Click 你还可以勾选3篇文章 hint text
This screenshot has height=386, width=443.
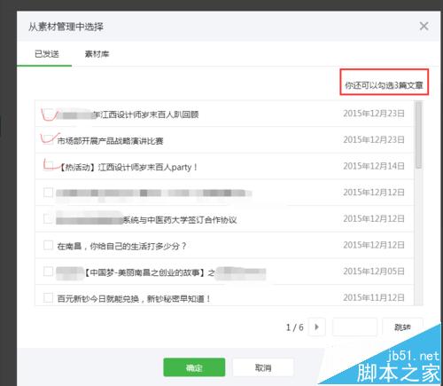pos(384,85)
